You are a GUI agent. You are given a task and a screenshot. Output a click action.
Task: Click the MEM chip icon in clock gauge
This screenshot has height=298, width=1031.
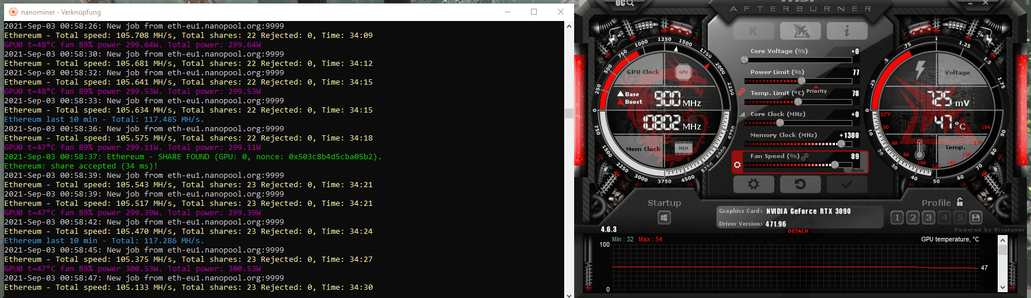point(683,148)
